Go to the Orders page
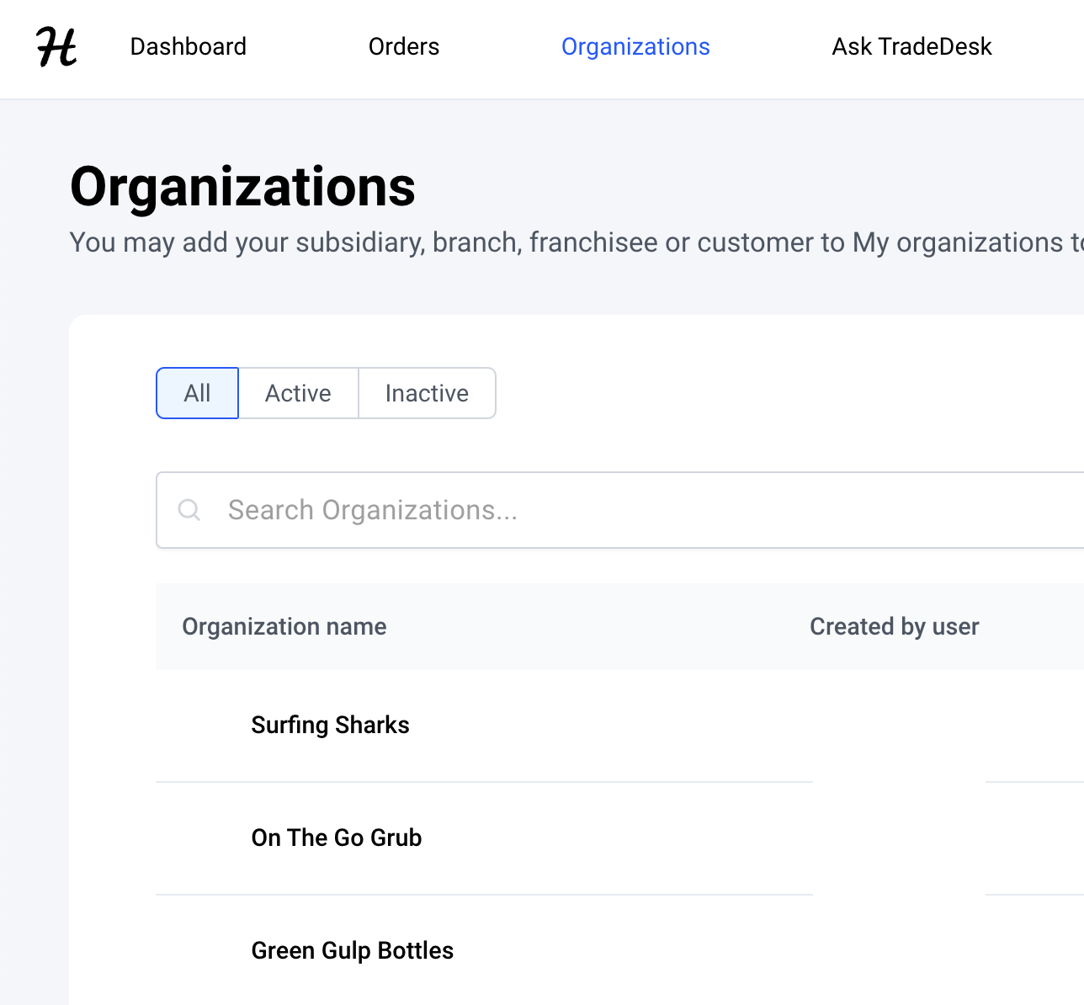 click(x=404, y=46)
